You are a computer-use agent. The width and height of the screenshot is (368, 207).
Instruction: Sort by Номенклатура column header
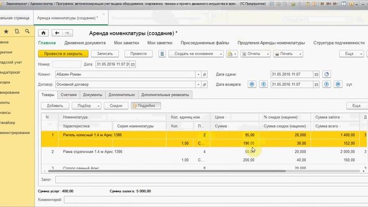pos(112,117)
